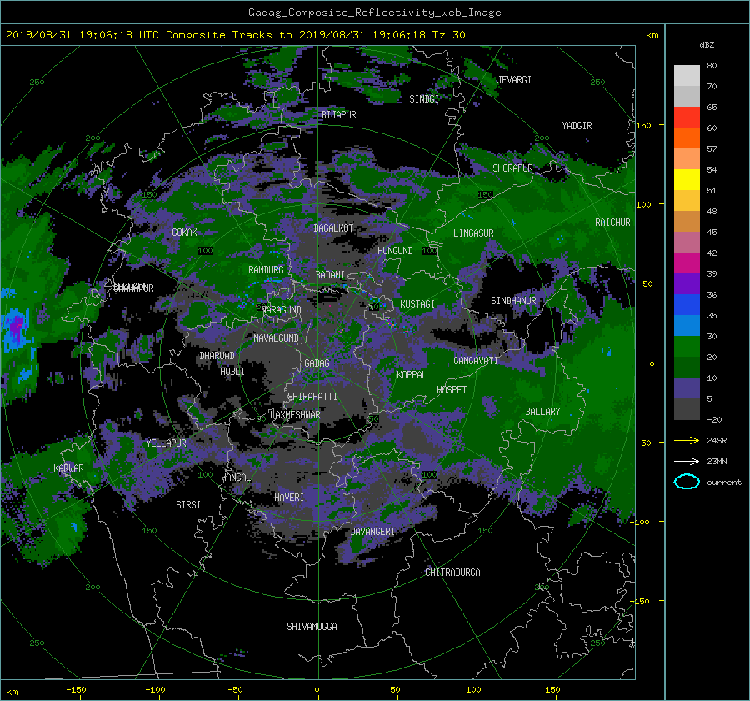Pick the 39 dBZ purple color swatch
This screenshot has height=701, width=750.
[687, 283]
